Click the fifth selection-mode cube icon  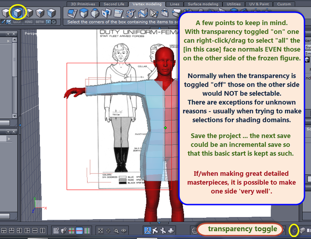51,12
